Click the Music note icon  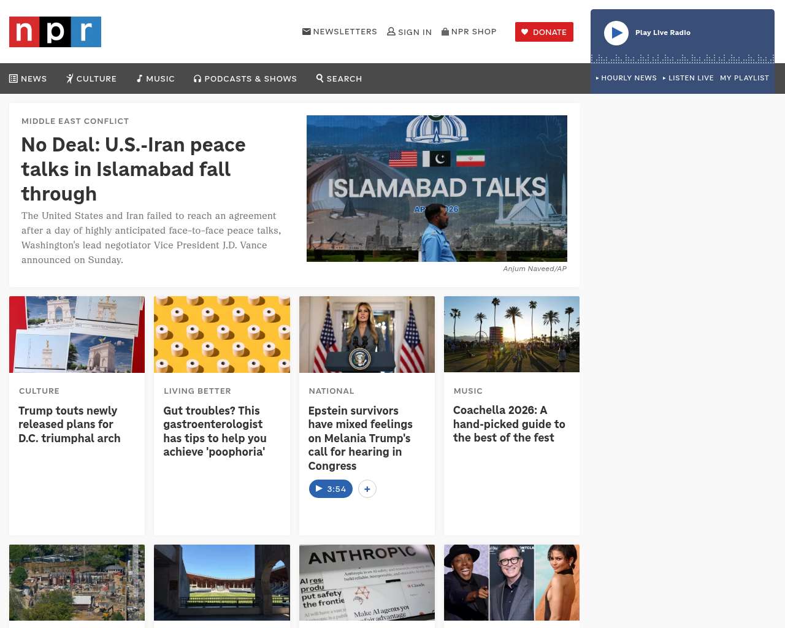click(x=140, y=78)
